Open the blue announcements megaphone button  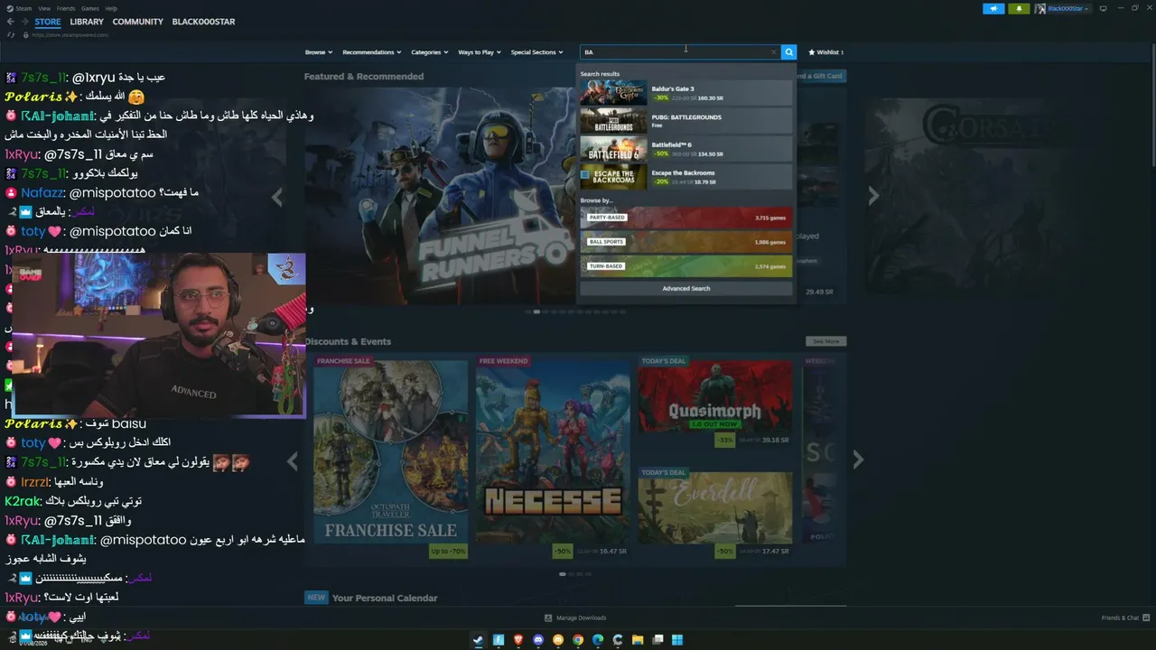tap(993, 8)
